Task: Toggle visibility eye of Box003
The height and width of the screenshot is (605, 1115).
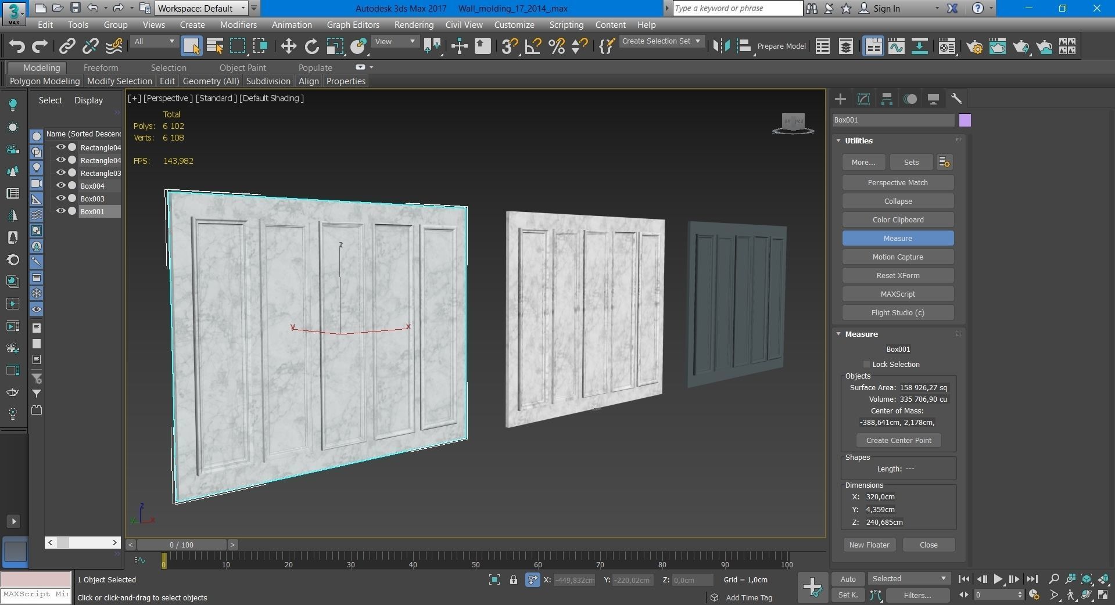Action: 60,198
